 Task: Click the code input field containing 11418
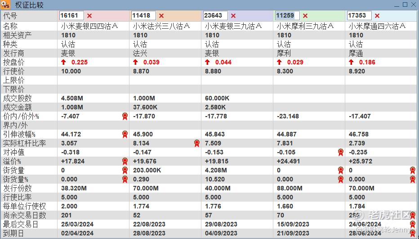(143, 15)
